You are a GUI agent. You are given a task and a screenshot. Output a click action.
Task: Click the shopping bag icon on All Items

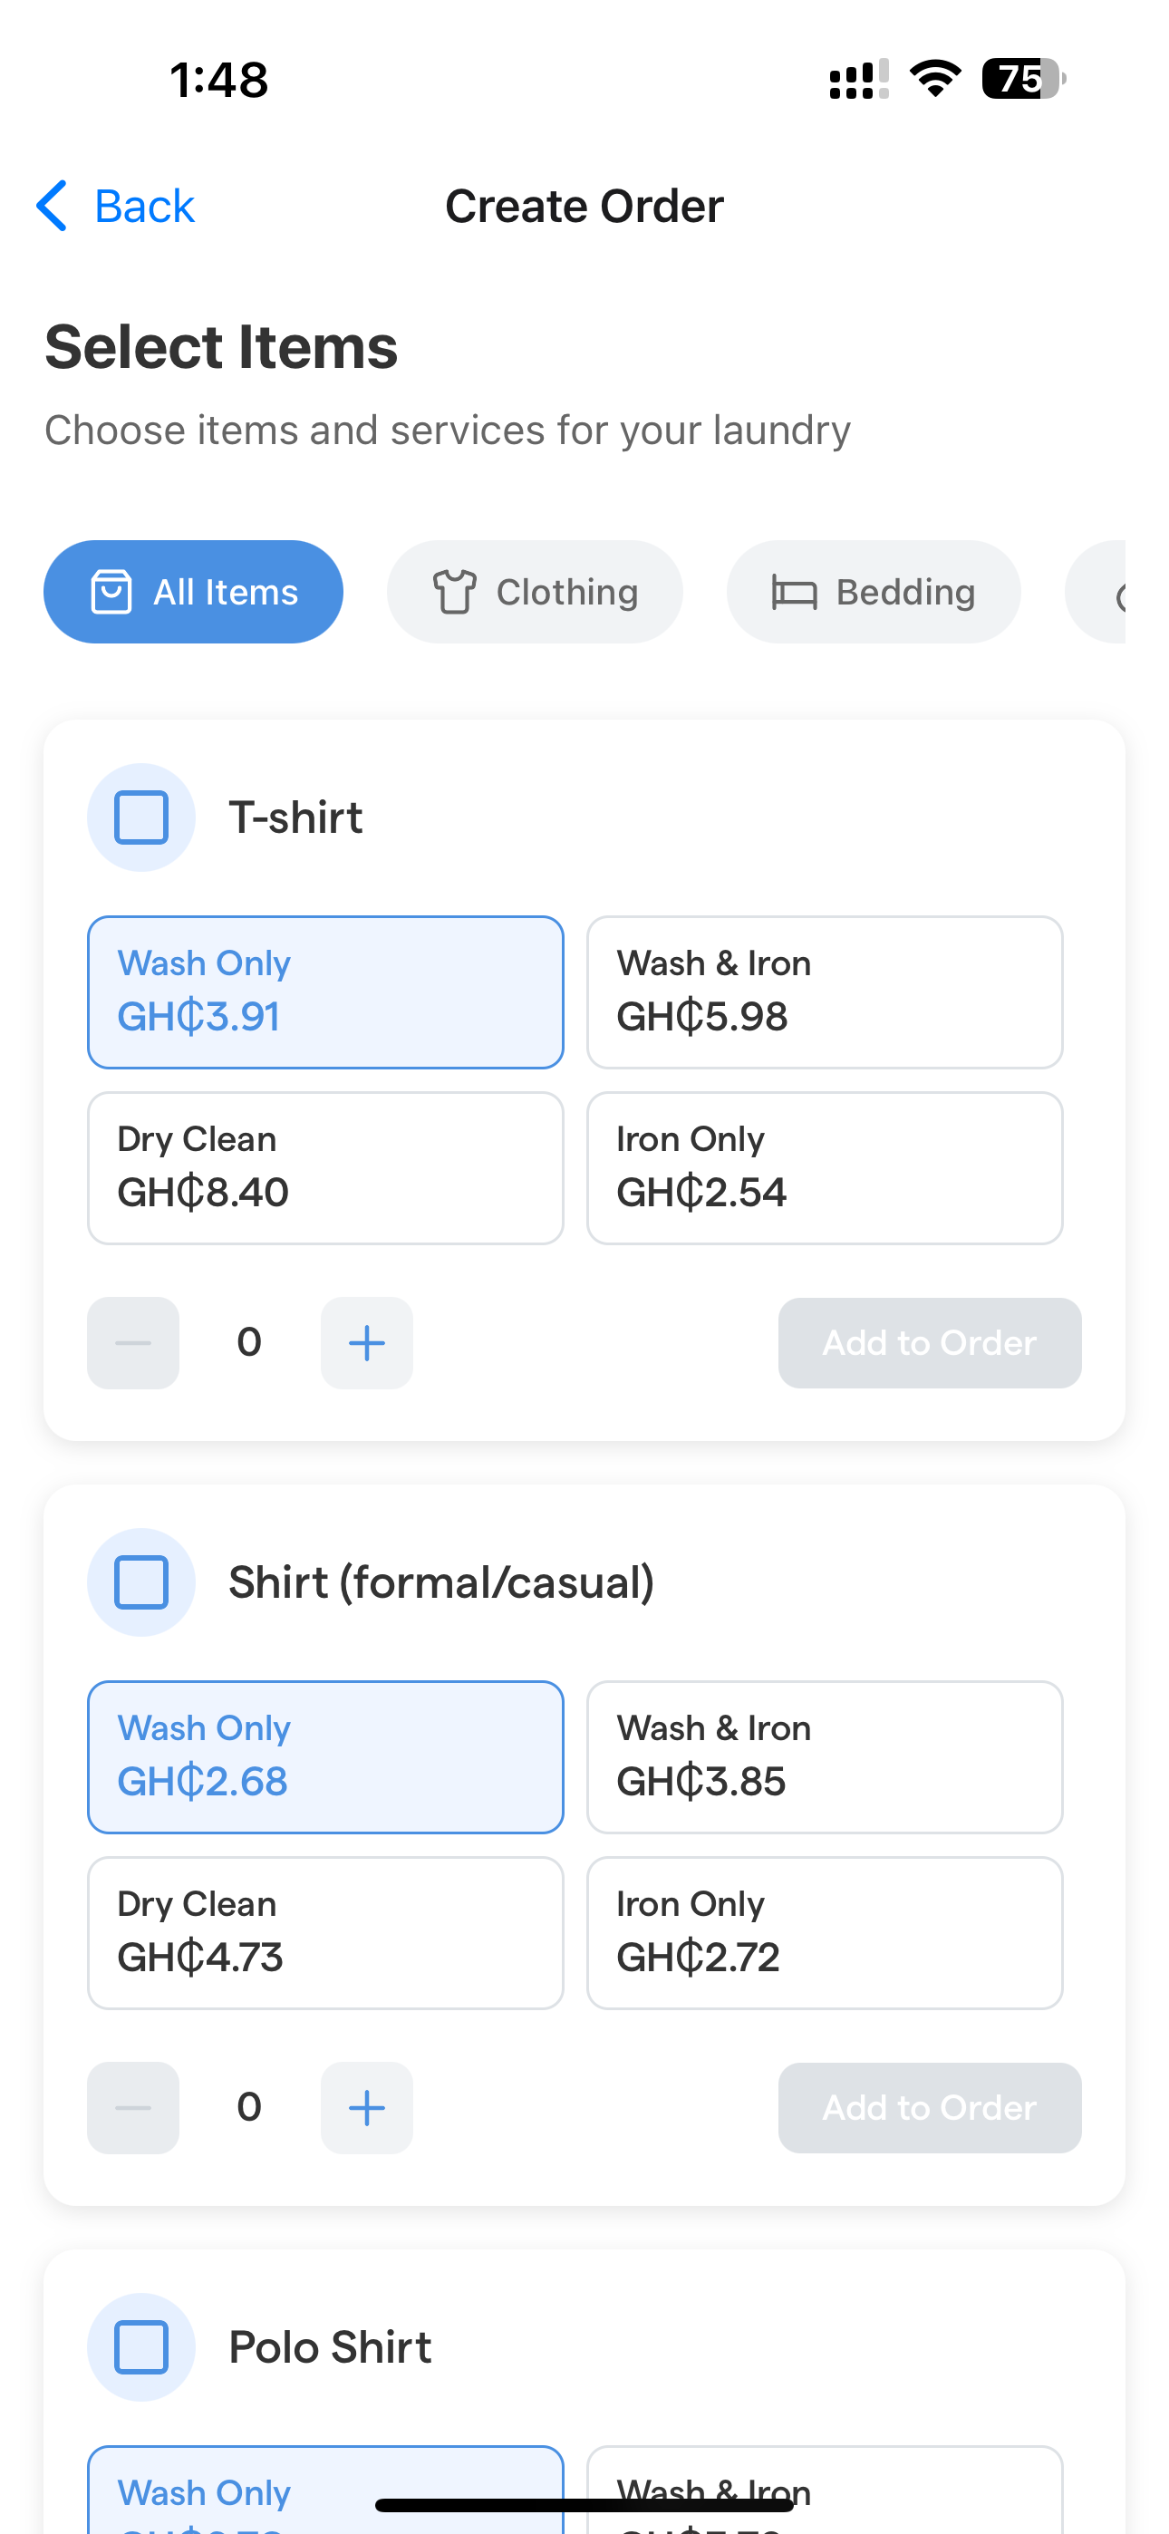[x=113, y=591]
